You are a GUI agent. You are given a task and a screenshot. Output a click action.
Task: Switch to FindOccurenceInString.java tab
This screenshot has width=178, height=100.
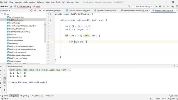79,11
